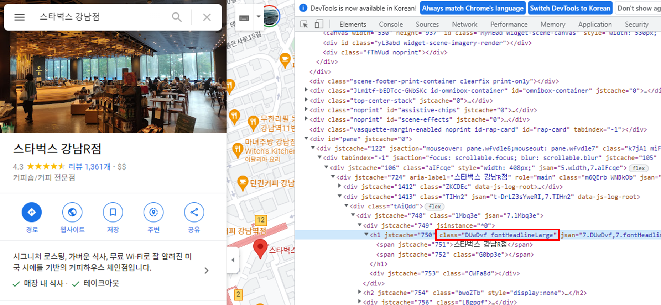Expand the scene-effects div node
Image resolution: width=661 pixels, height=305 pixels.
click(x=306, y=119)
